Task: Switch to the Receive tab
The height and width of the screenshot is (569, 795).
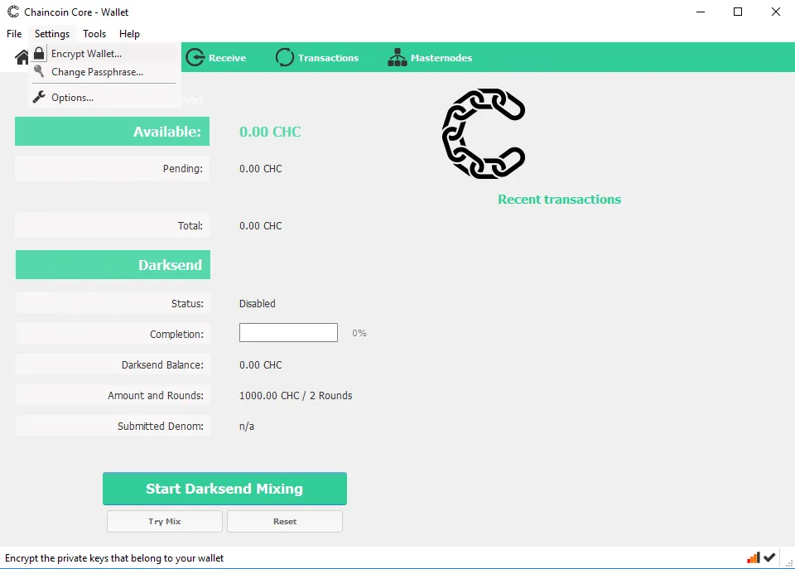Action: (216, 57)
